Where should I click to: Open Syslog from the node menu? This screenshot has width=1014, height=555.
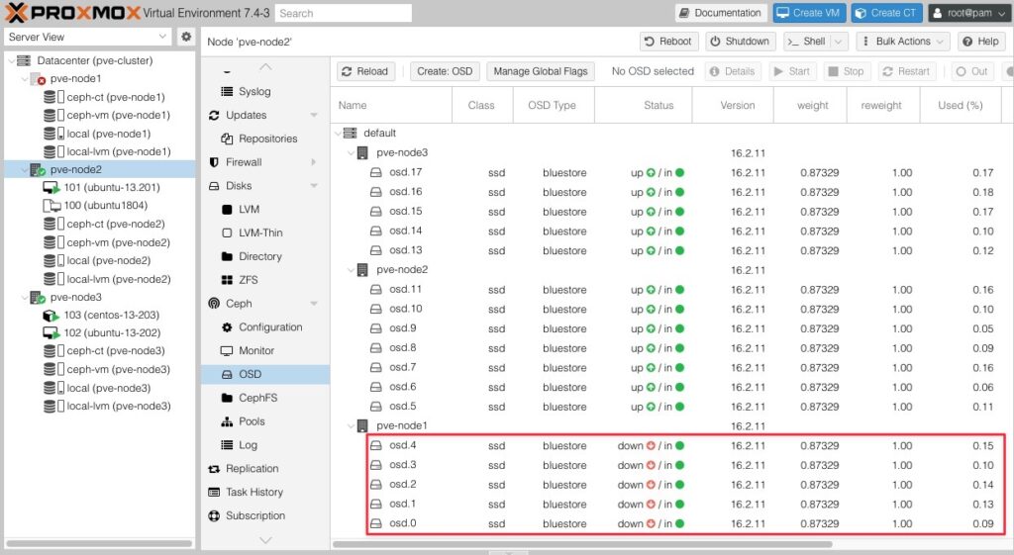click(265, 92)
